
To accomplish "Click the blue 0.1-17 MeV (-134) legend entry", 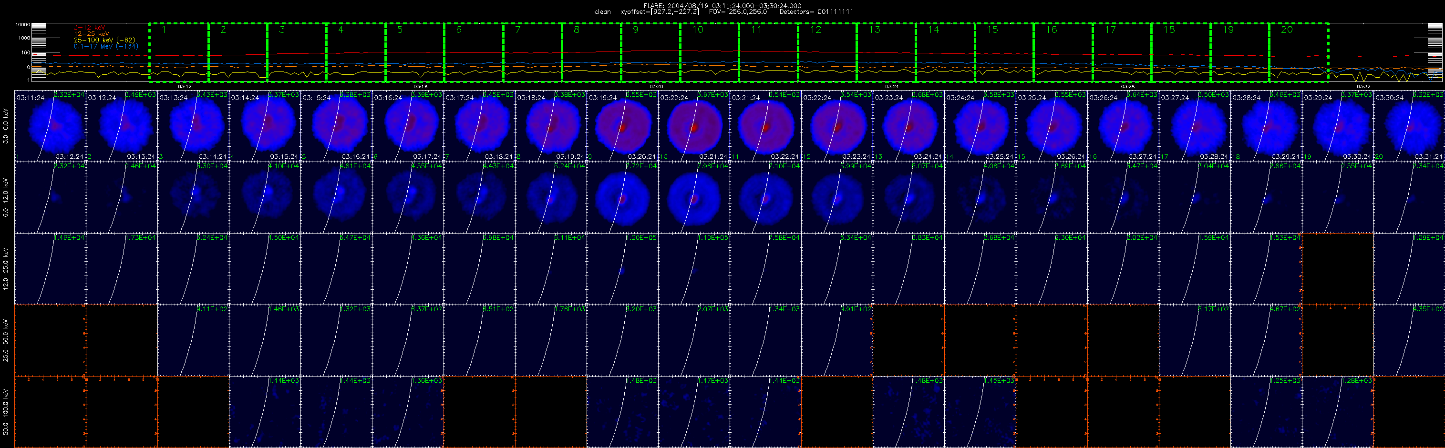I will (106, 47).
